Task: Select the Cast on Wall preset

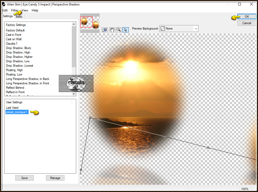Action: [x=14, y=39]
